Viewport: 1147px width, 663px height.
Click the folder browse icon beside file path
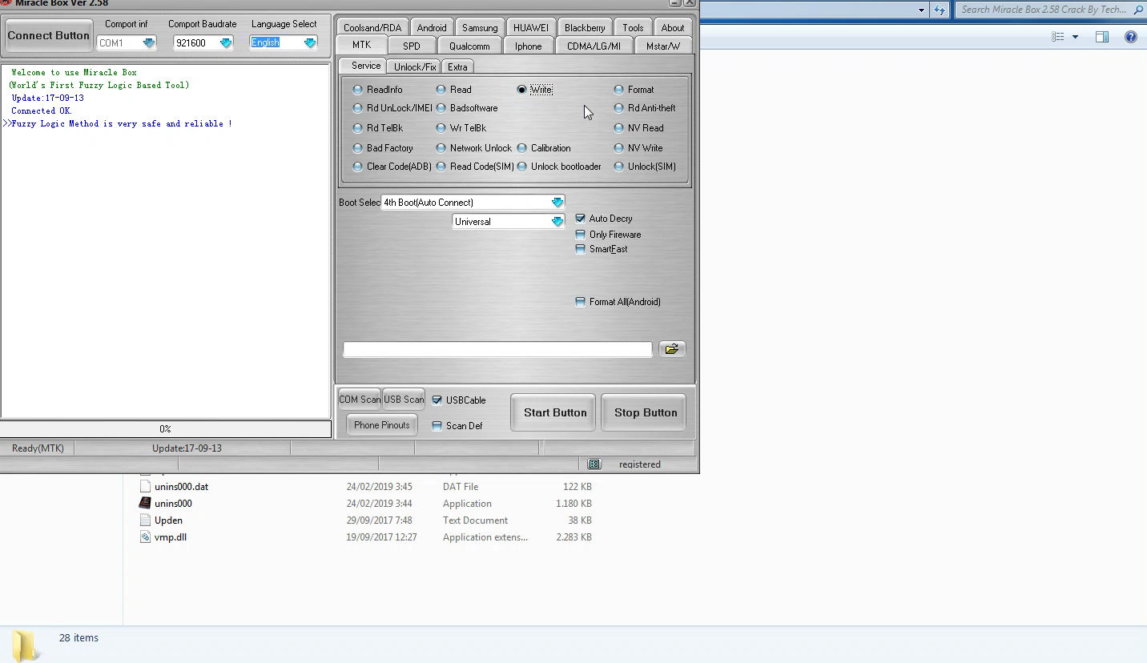[x=672, y=349]
